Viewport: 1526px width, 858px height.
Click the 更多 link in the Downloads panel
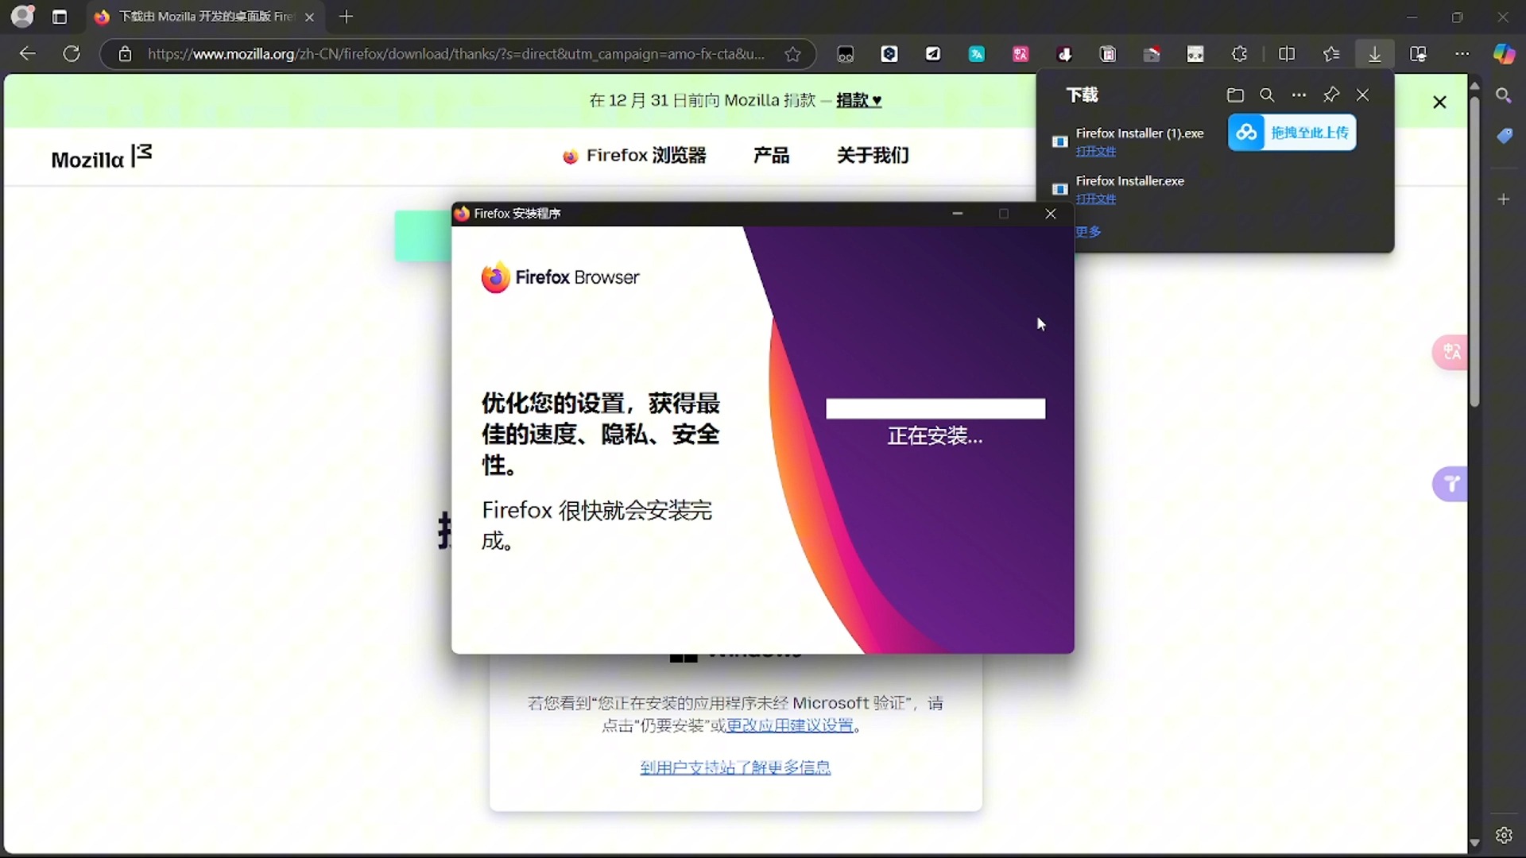pos(1089,232)
